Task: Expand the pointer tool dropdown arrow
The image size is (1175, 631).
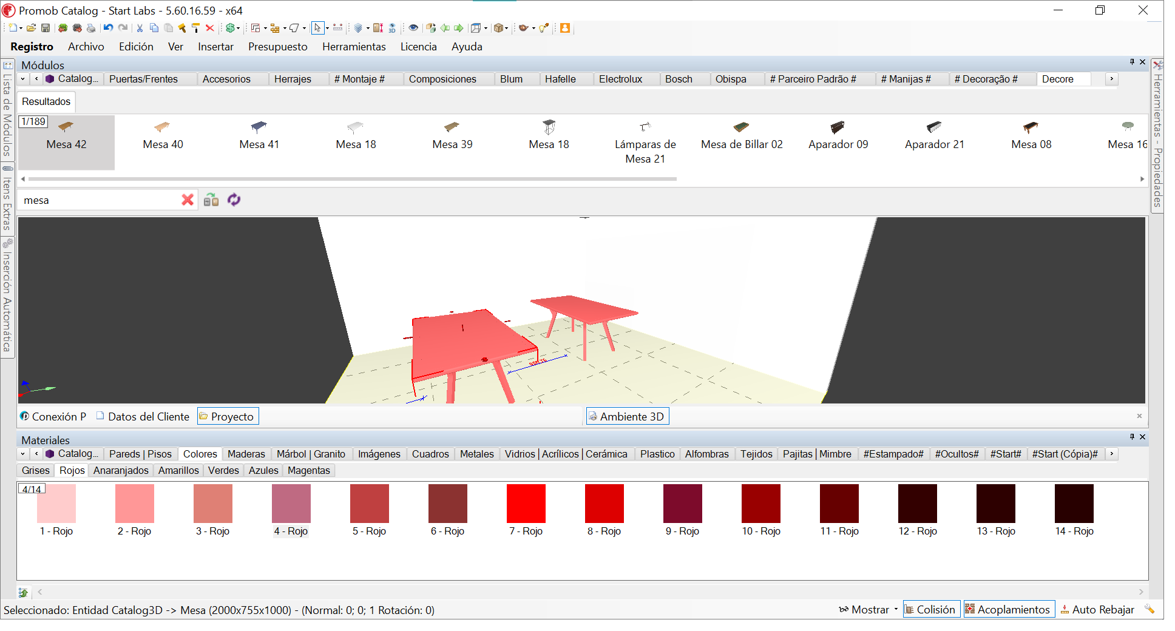Action: (327, 29)
